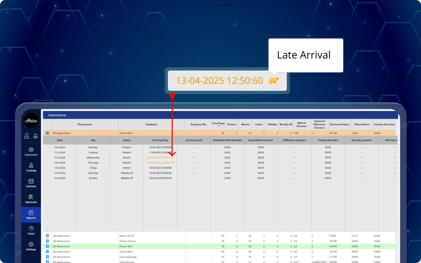Click the Thursday day cell

click(93, 163)
